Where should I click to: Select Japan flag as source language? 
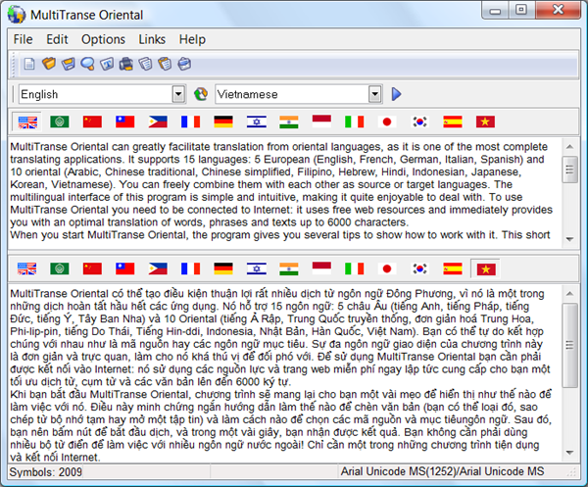click(x=387, y=122)
